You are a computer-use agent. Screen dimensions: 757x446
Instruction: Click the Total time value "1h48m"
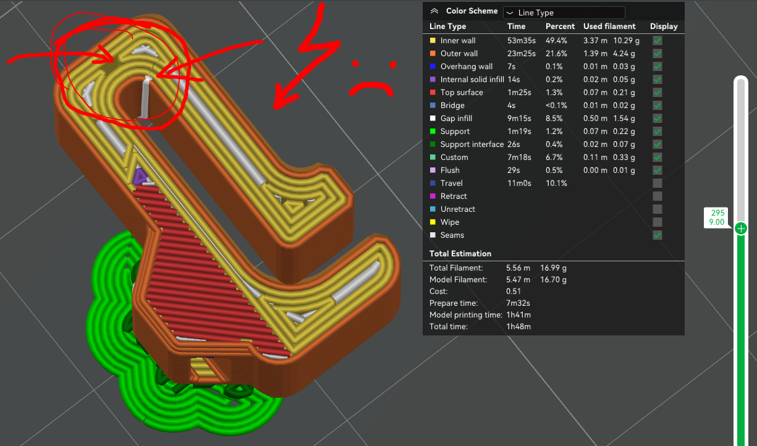pos(518,327)
